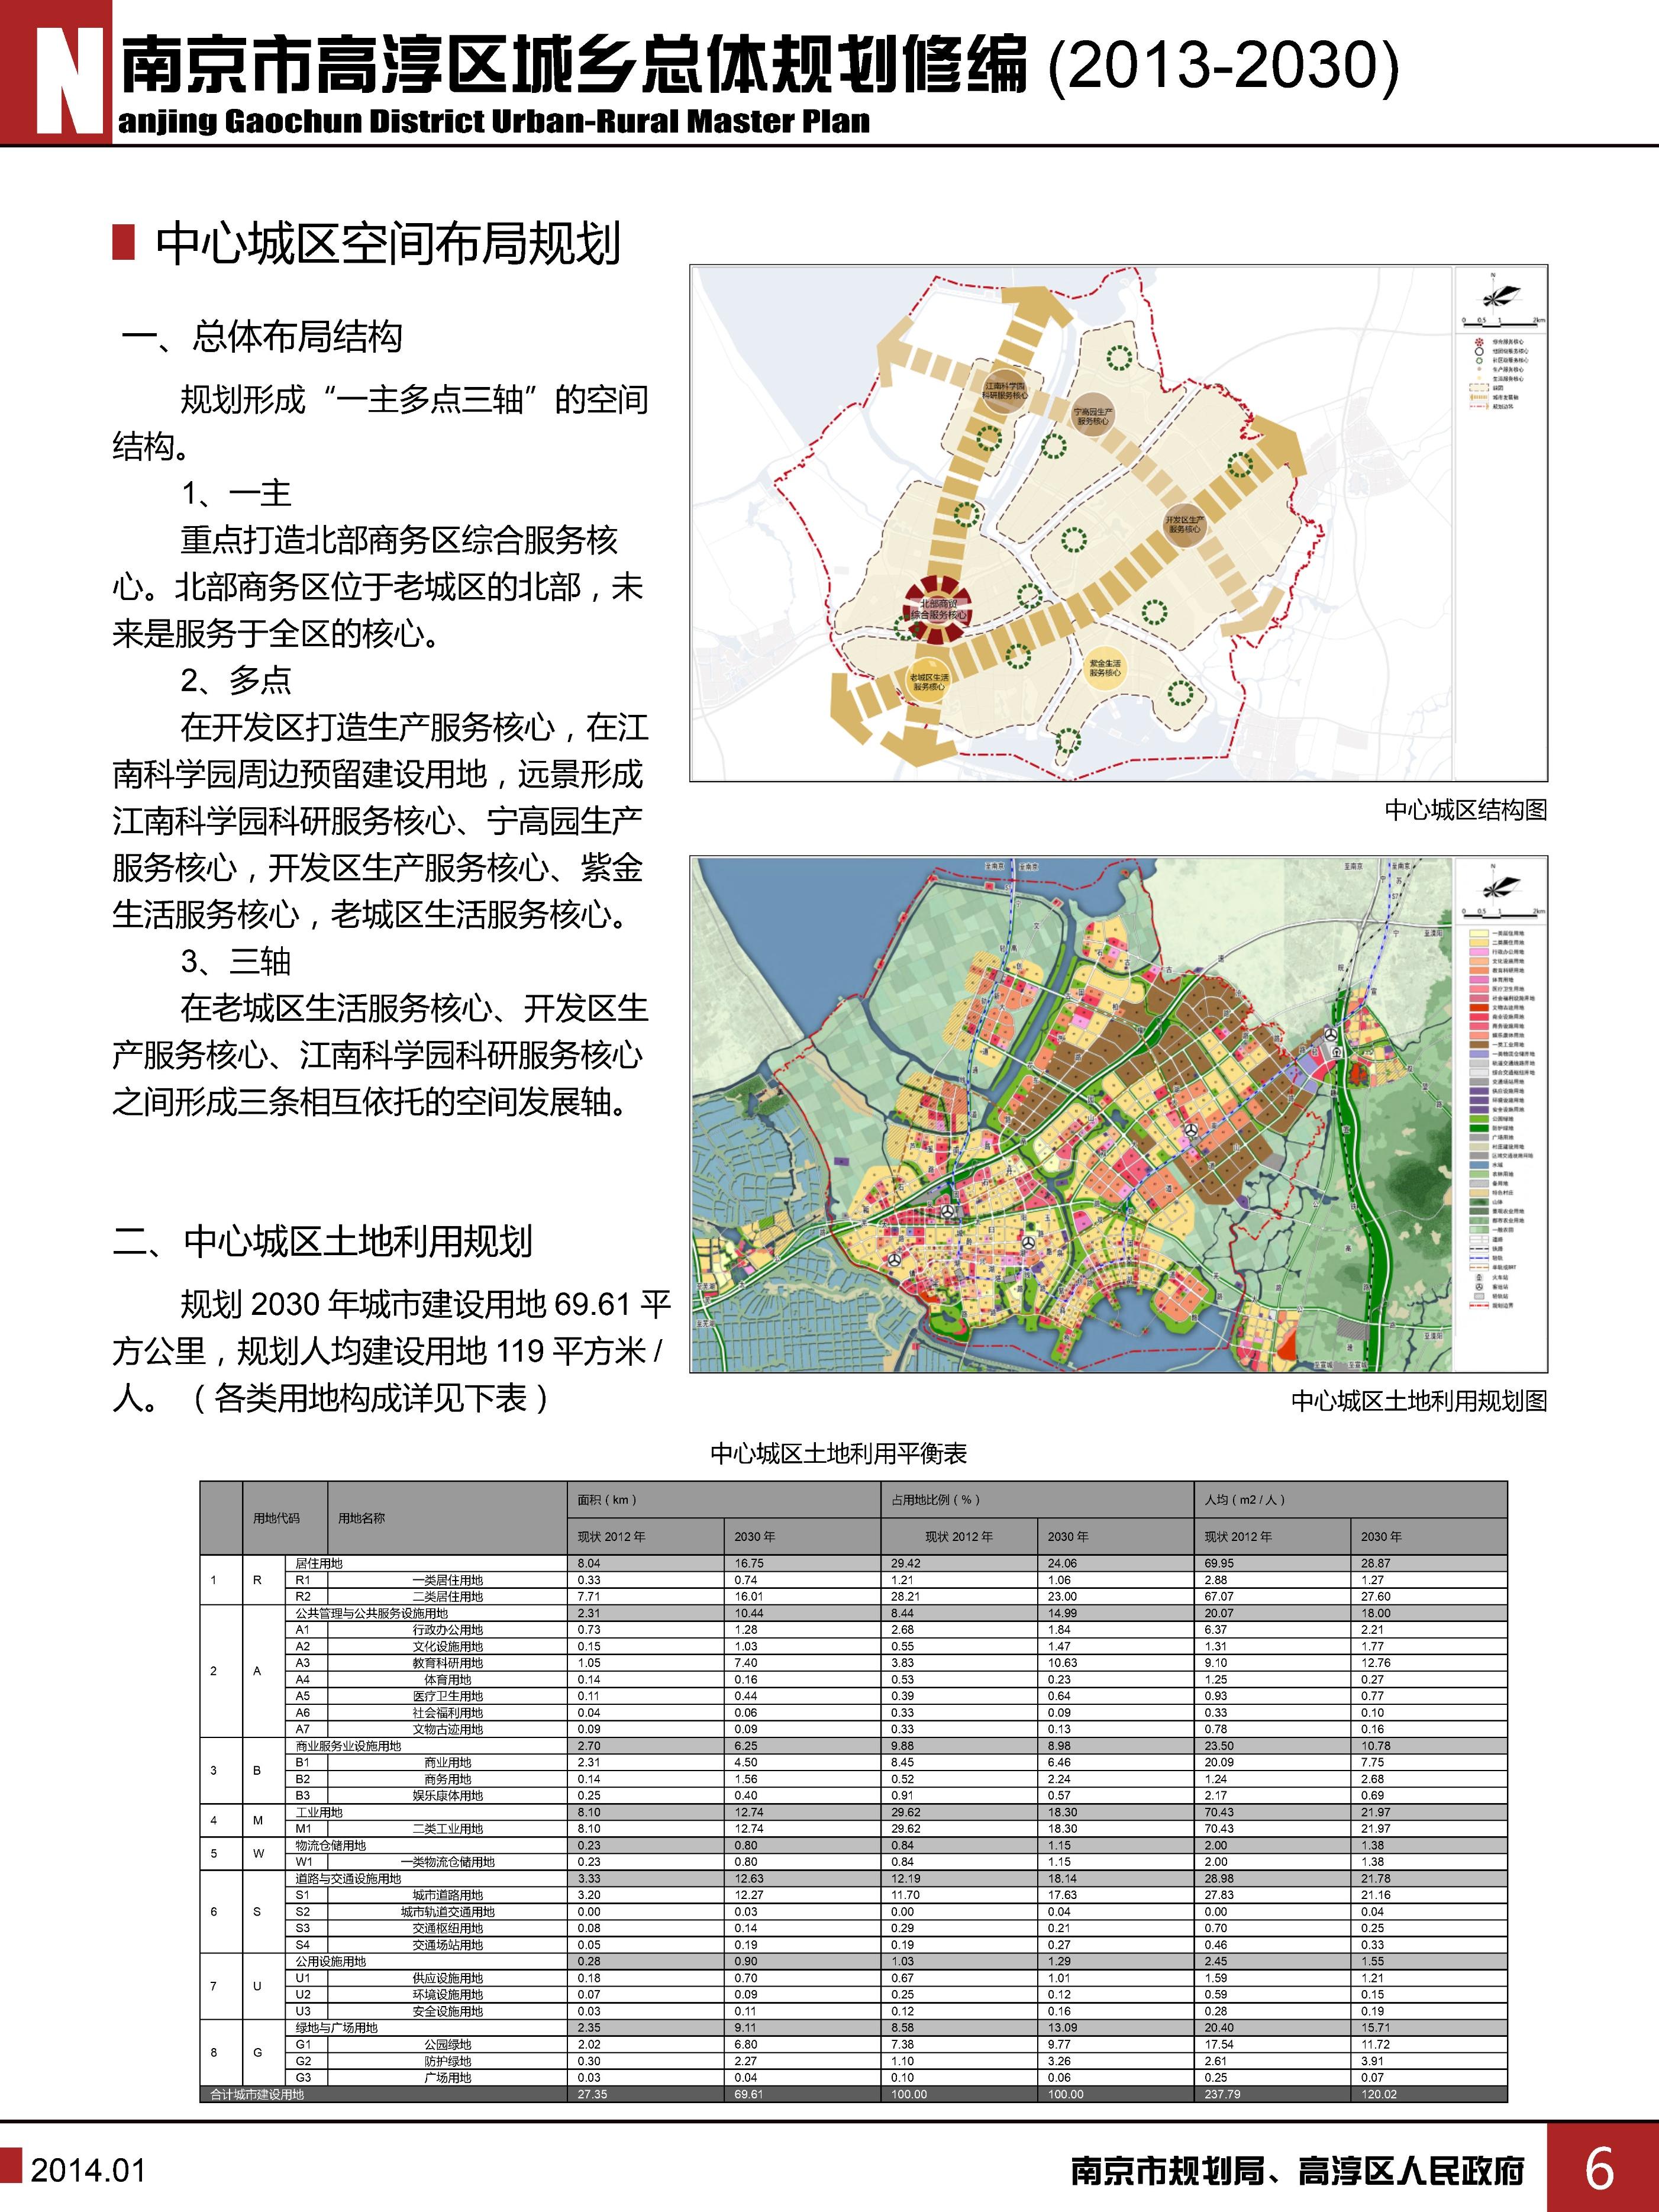Open the 中心城区结构图 structure map image
The image size is (1659, 2212).
[1118, 523]
